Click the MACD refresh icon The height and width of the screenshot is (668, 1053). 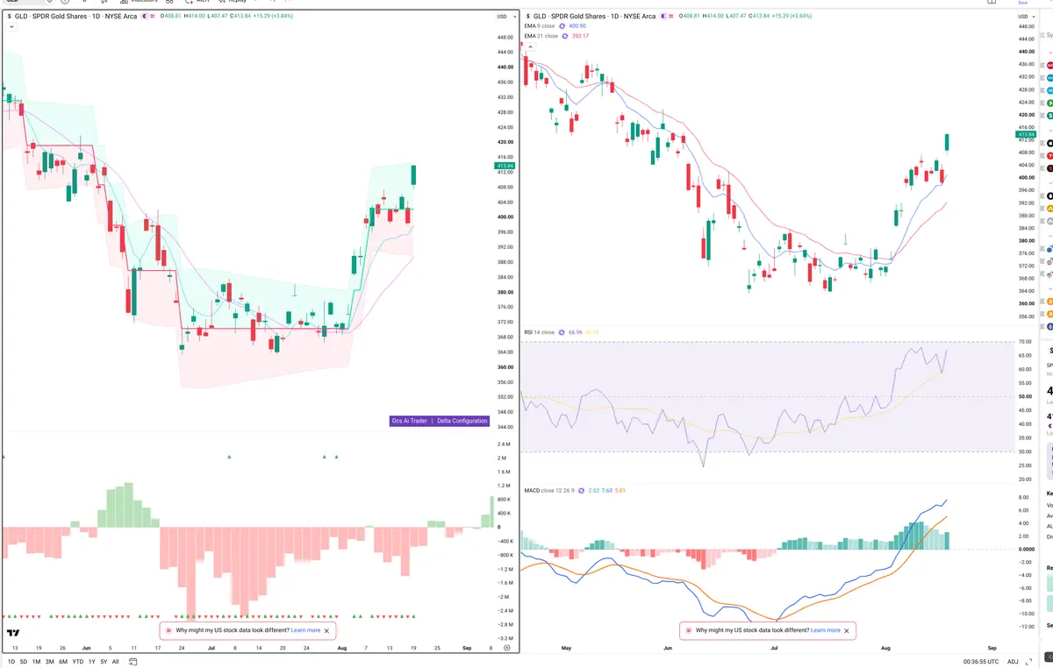click(583, 490)
